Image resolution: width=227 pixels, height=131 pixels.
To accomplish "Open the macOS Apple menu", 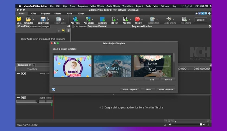I will click(x=20, y=6).
